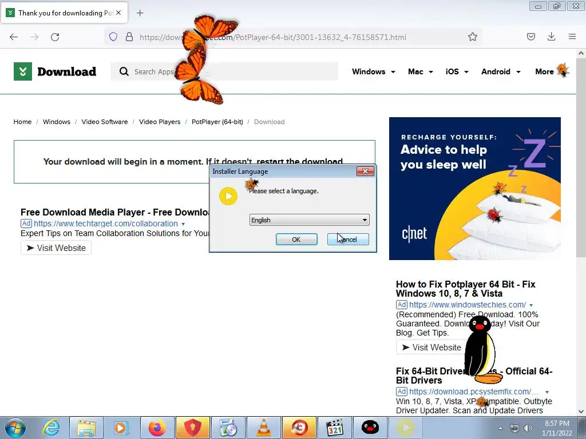Switch to PotPlayer installer in the taskbar

(x=406, y=428)
